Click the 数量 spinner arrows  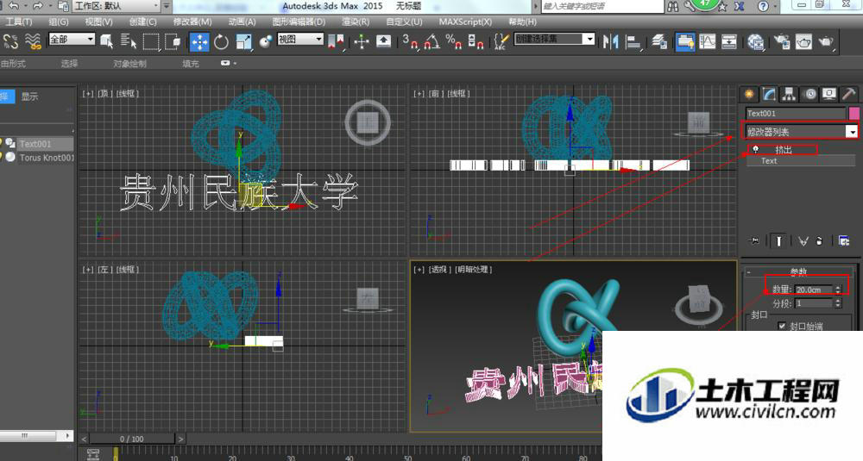click(838, 290)
